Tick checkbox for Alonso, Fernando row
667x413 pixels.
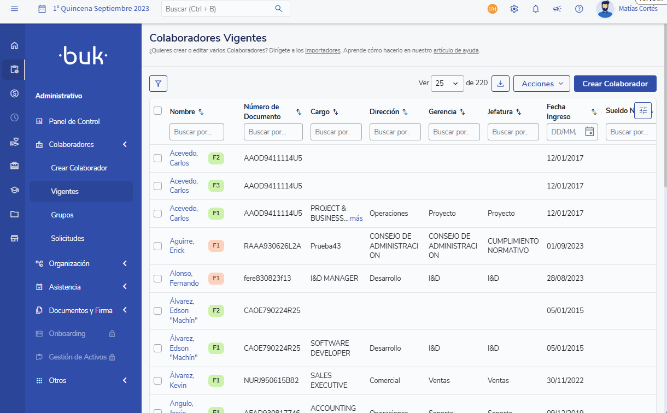tap(158, 279)
